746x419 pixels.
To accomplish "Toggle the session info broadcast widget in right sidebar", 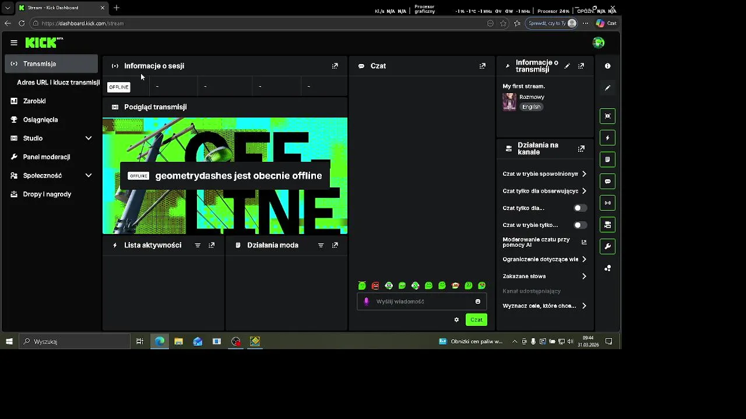I will coord(608,203).
